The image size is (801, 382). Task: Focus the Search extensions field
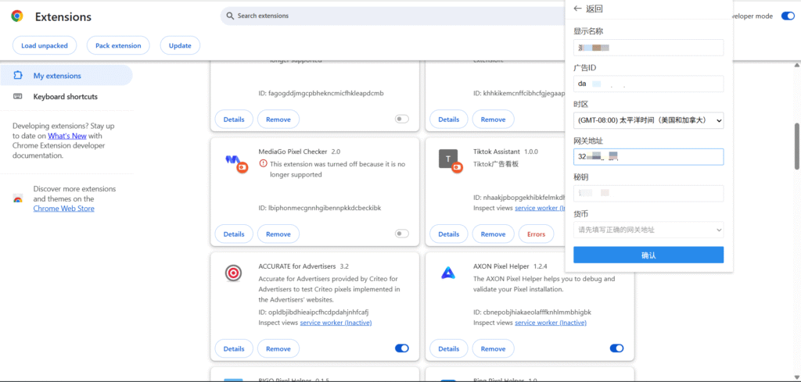(393, 16)
